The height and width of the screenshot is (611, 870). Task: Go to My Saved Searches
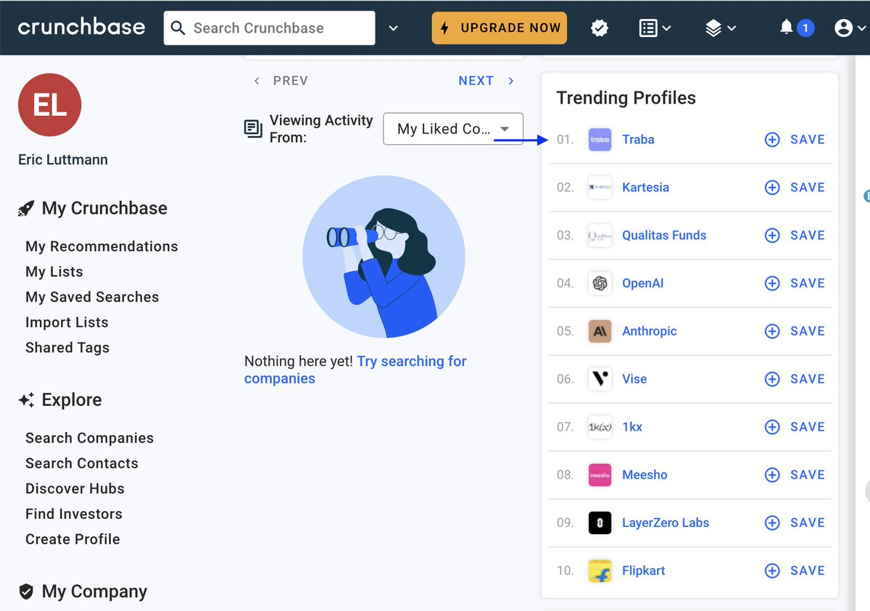pos(92,297)
